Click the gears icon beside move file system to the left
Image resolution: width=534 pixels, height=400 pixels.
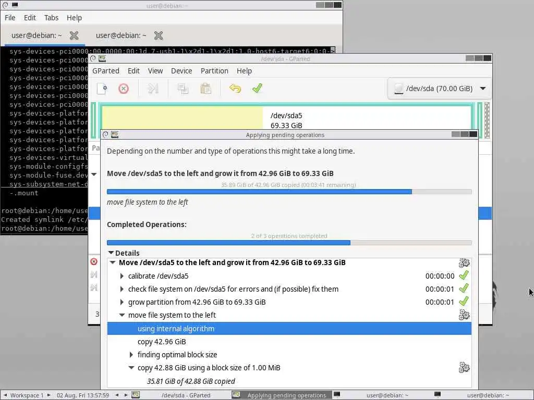pos(464,315)
